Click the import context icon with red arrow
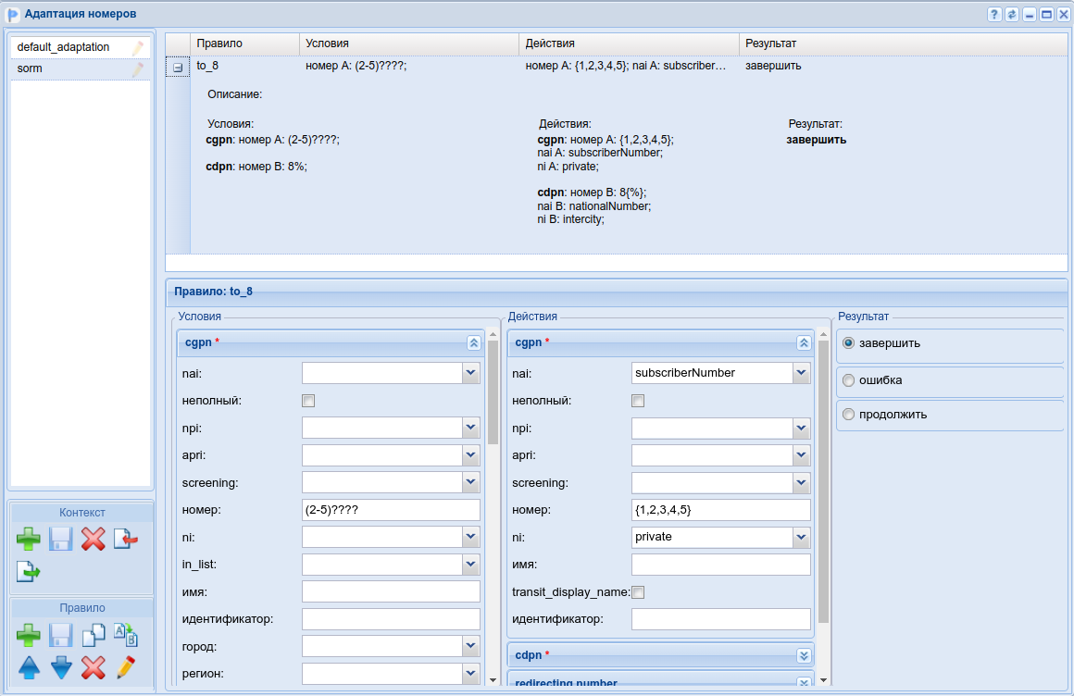 125,539
